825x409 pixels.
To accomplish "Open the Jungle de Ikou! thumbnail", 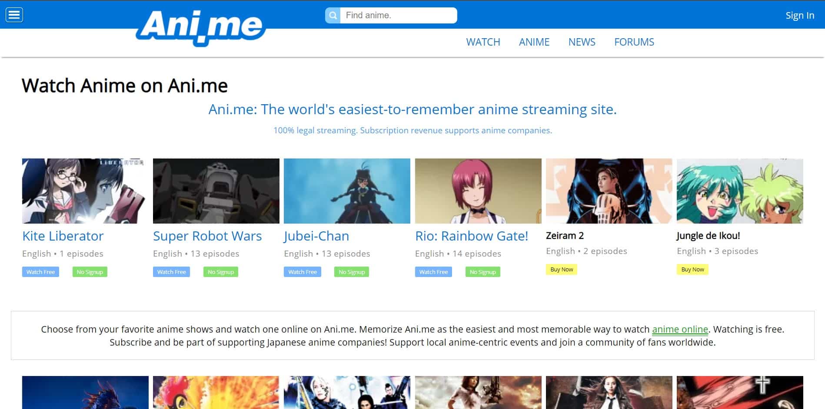I will tap(740, 191).
